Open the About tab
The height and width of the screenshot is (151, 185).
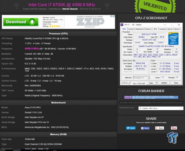pos(177,29)
